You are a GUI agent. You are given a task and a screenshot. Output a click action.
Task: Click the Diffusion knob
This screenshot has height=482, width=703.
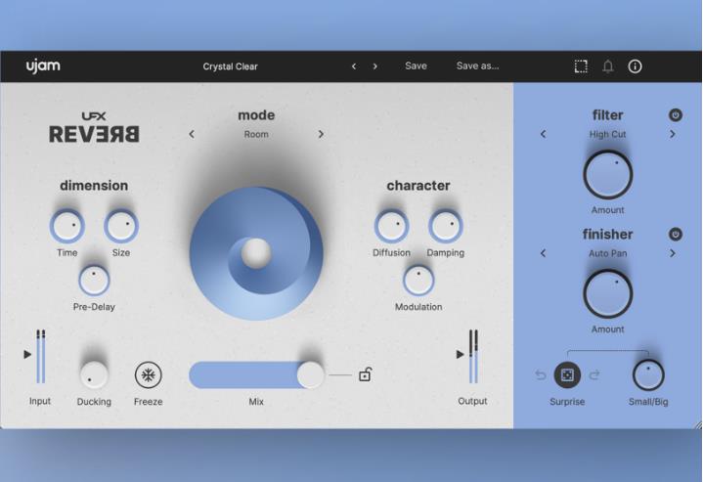tap(391, 226)
